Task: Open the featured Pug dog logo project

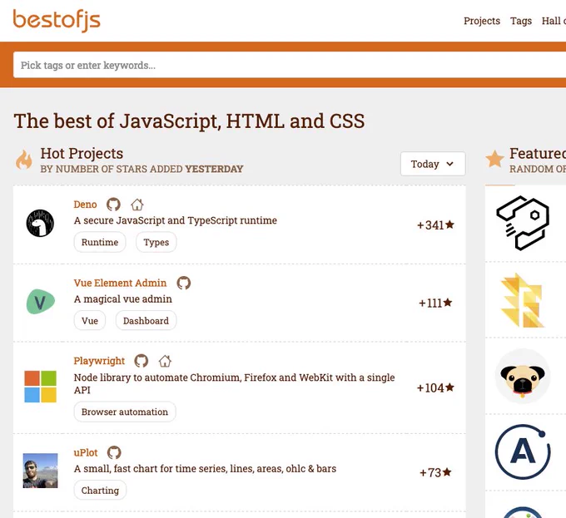Action: tap(523, 377)
